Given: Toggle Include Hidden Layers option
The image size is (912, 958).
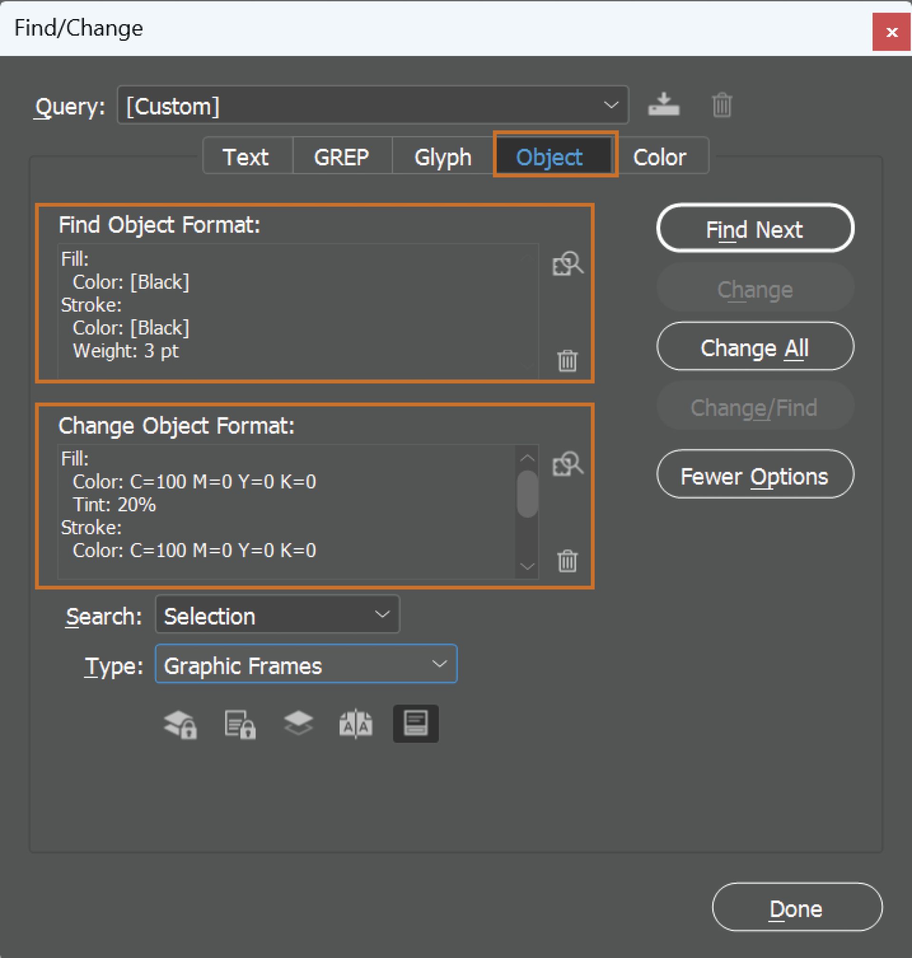Looking at the screenshot, I should pyautogui.click(x=298, y=723).
